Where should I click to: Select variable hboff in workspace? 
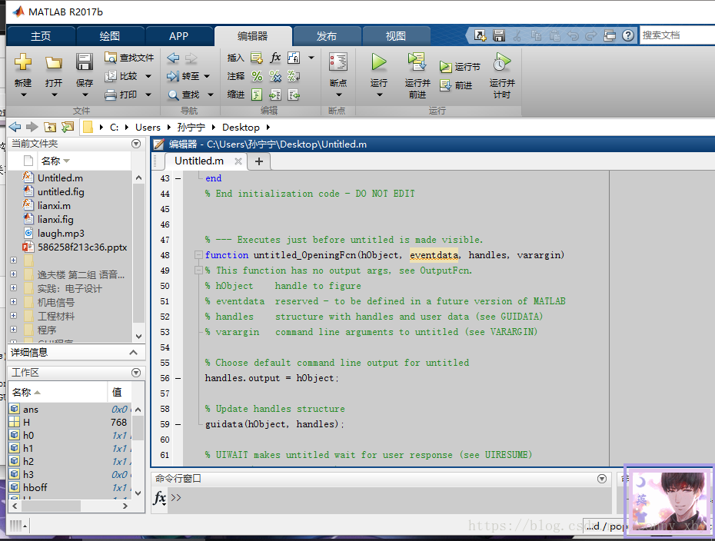pos(71,488)
